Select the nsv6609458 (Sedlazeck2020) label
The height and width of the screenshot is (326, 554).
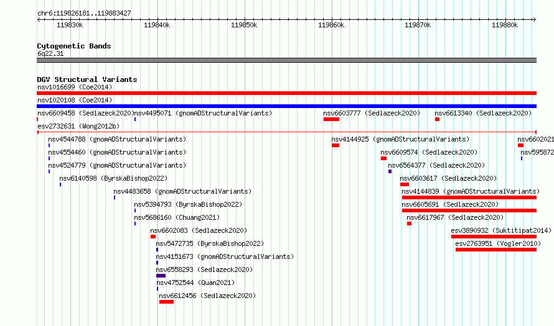[85, 113]
